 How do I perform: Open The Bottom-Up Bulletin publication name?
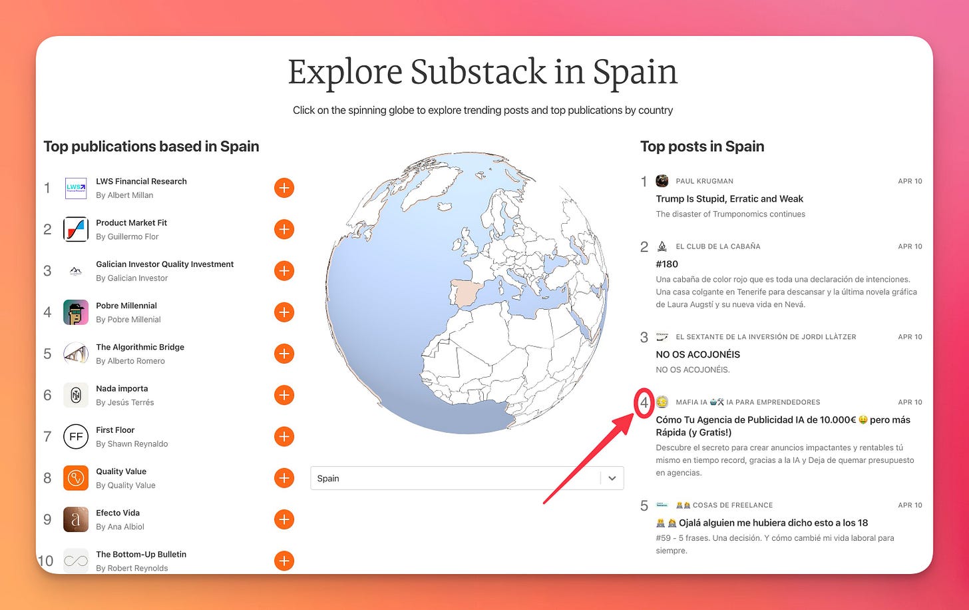click(x=141, y=554)
